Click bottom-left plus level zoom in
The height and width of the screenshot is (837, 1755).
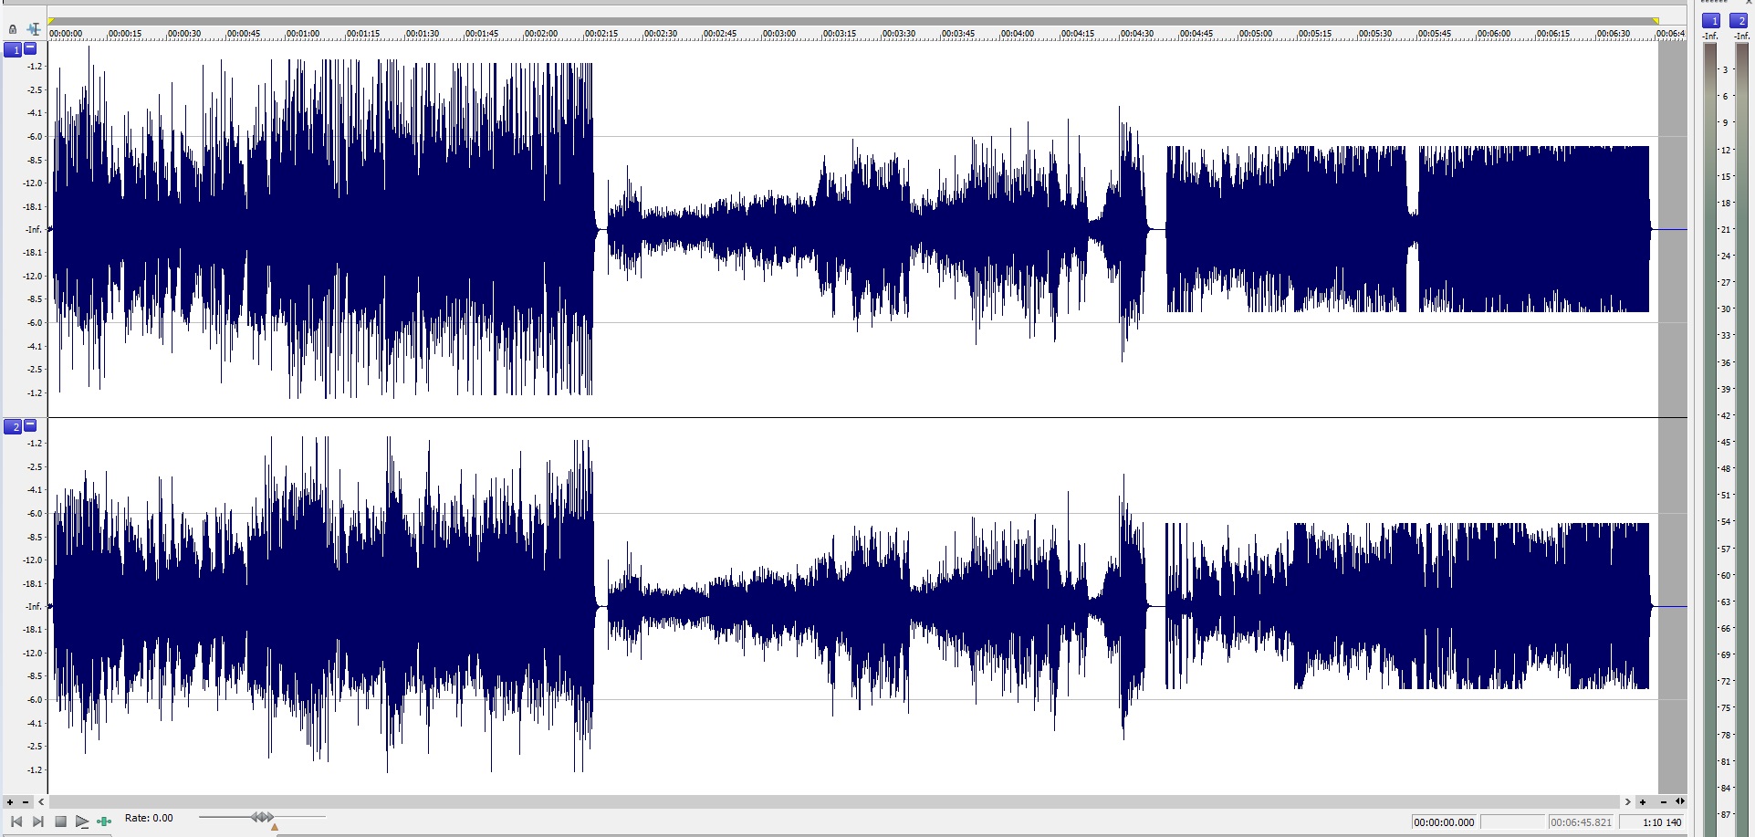[10, 802]
